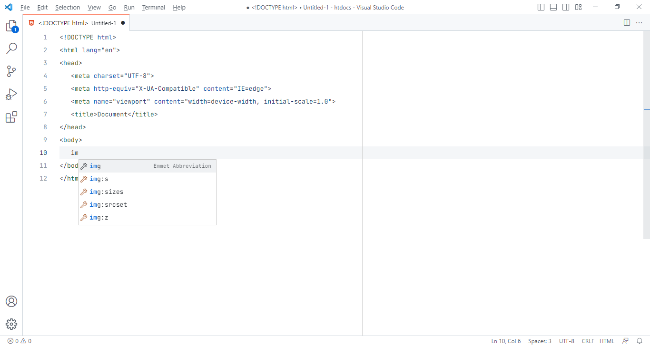Click the X-UA-Compatible meta line
Viewport: 650px width, 346px height.
171,88
